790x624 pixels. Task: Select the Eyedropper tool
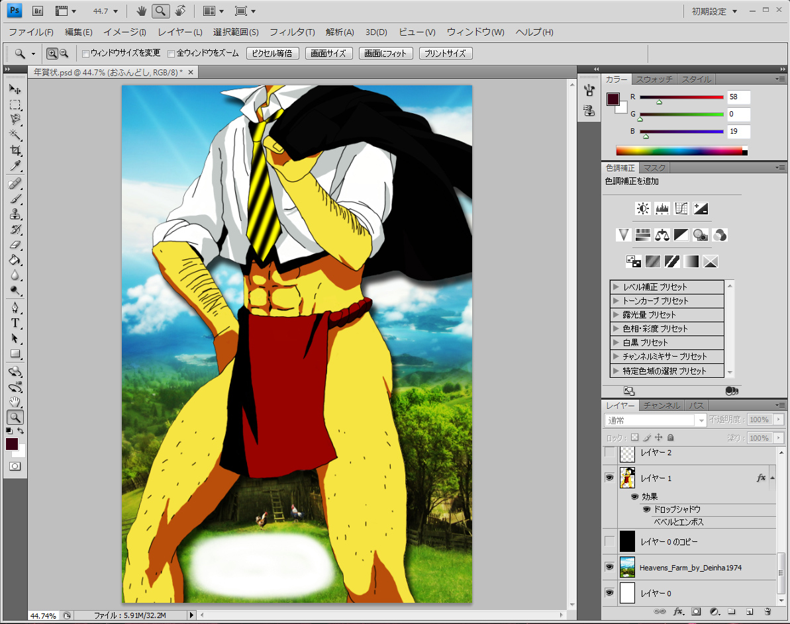[x=15, y=165]
